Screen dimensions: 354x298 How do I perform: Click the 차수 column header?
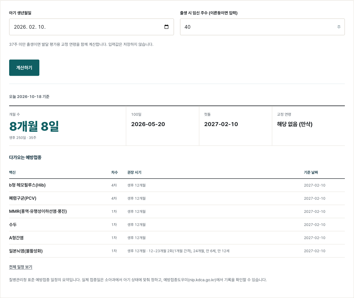pos(114,172)
